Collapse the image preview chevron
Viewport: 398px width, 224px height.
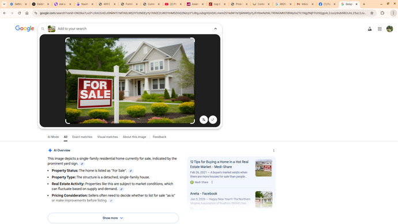pyautogui.click(x=216, y=29)
